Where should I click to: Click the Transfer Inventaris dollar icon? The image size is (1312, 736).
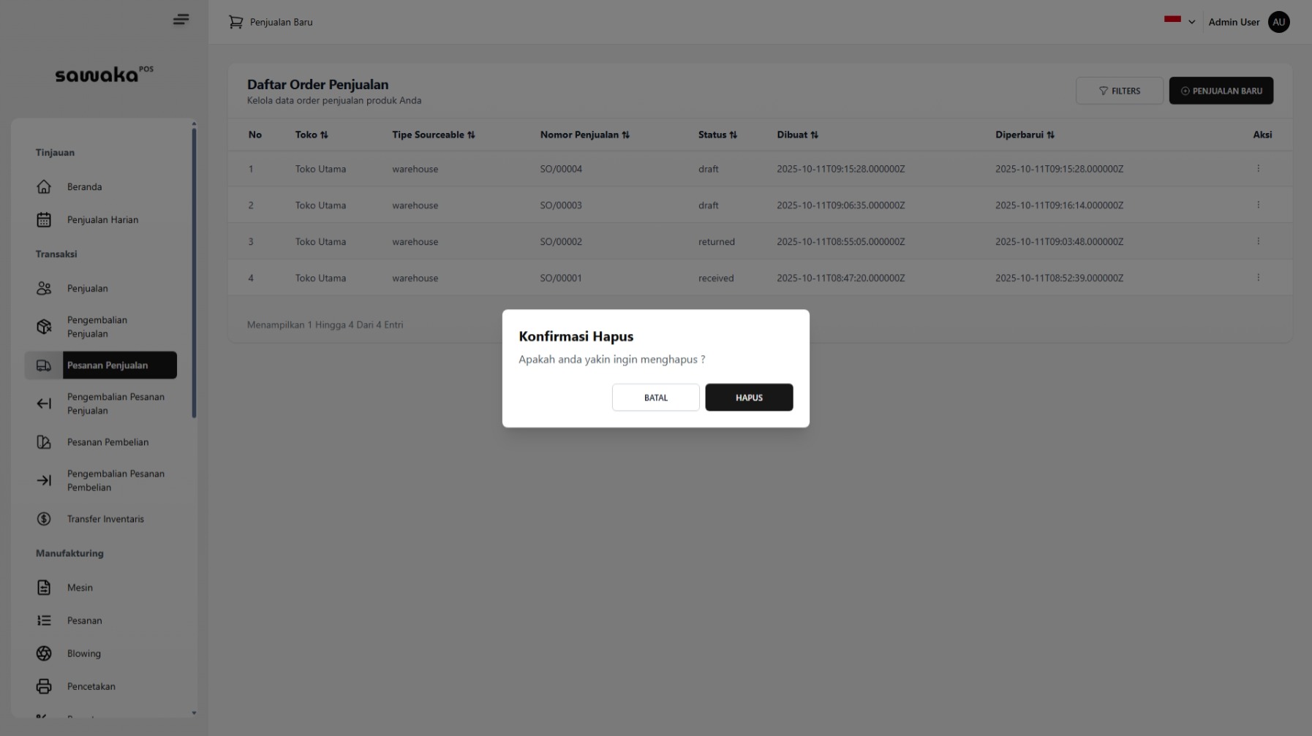[44, 519]
